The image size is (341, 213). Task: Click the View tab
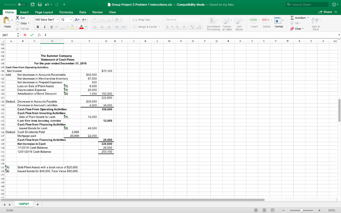[x=113, y=12]
